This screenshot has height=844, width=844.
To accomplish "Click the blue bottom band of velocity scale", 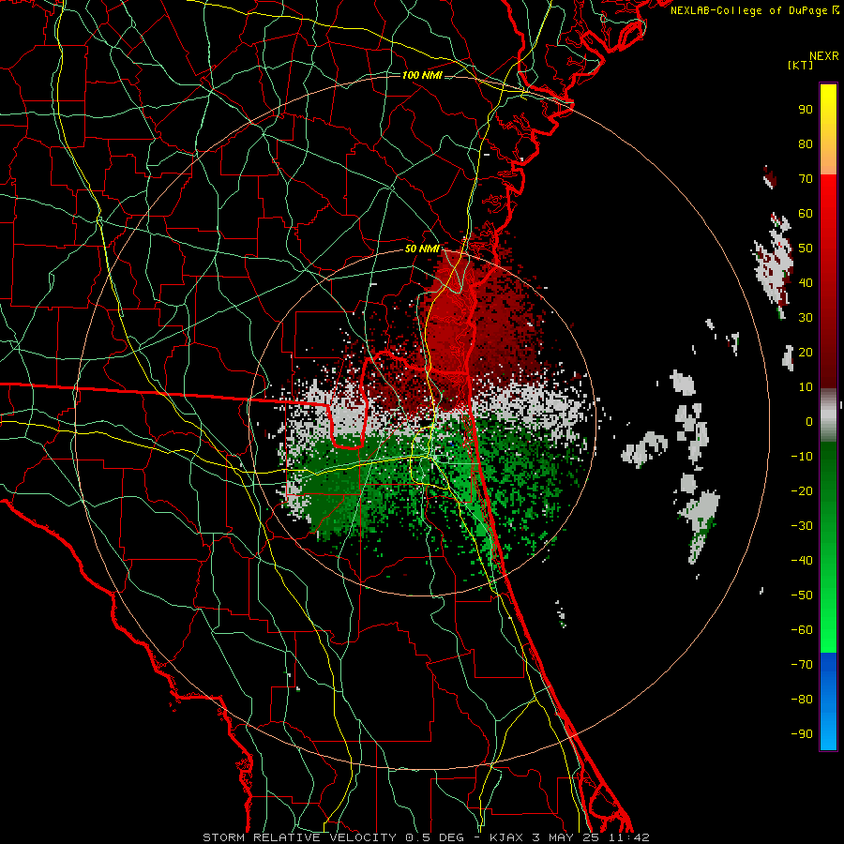I will 828,701.
